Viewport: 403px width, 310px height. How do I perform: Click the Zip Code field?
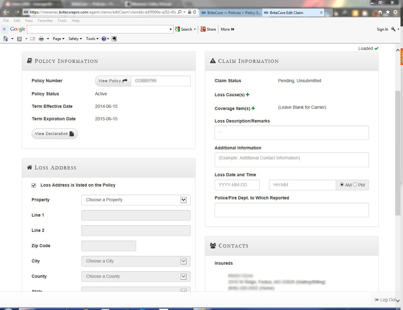point(109,246)
